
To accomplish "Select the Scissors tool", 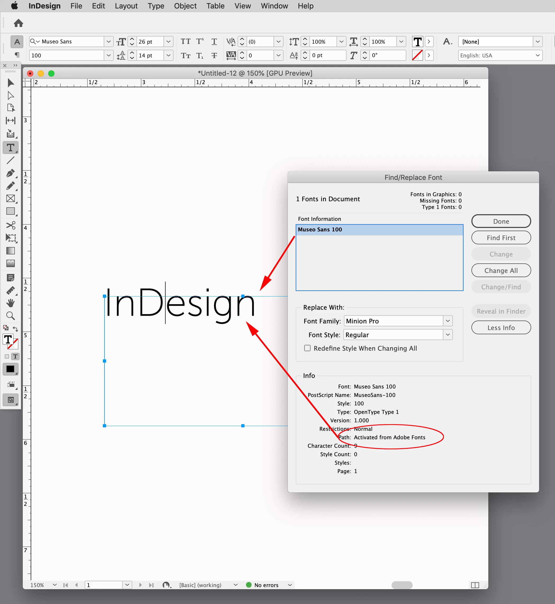I will pos(10,225).
